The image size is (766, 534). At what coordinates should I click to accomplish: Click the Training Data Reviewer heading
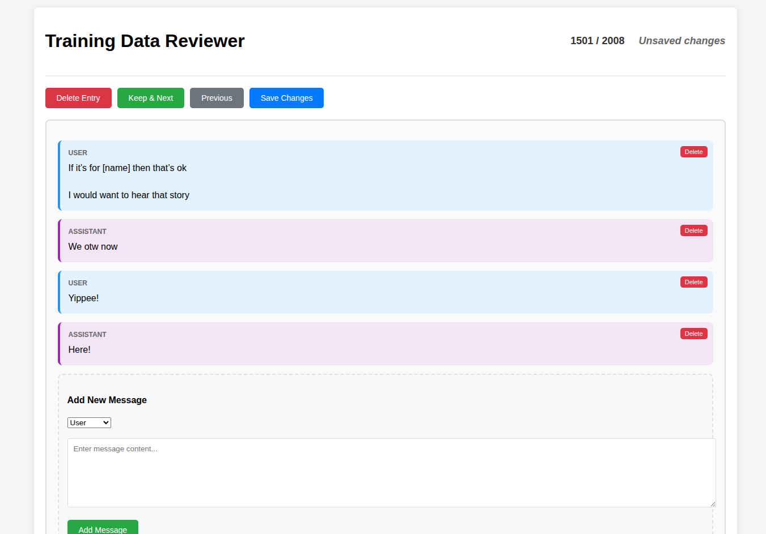[145, 41]
